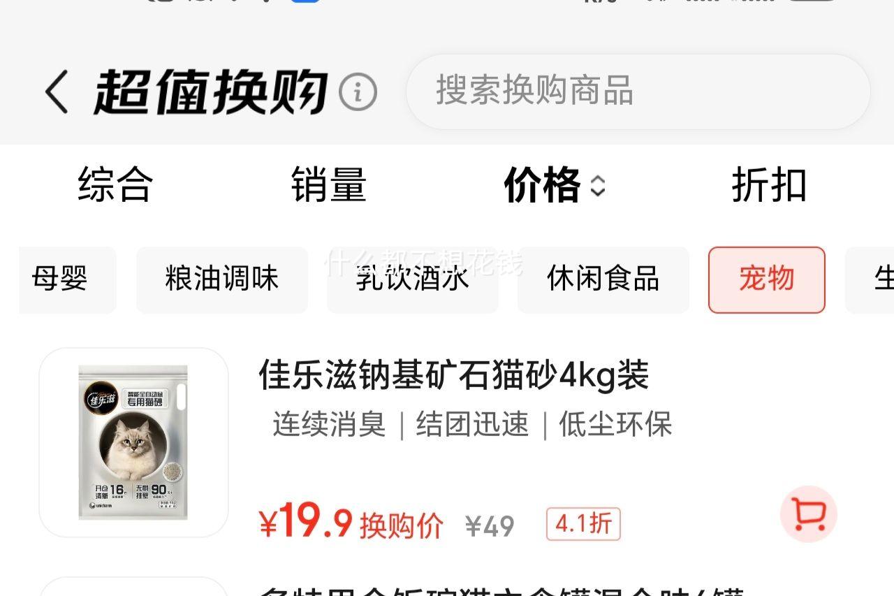Screen dimensions: 894x596
Task: Filter by 母婴 category chip
Action: [67, 279]
